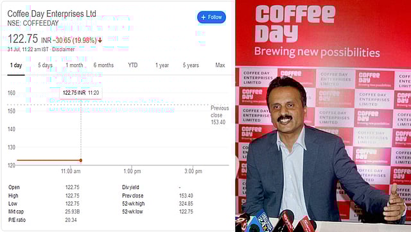Select the 1 day range tab
The height and width of the screenshot is (232, 411).
16,65
